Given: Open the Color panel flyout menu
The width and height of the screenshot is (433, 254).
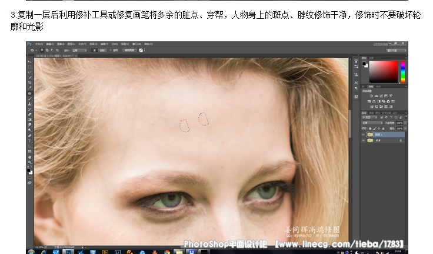Looking at the screenshot, I should point(406,58).
